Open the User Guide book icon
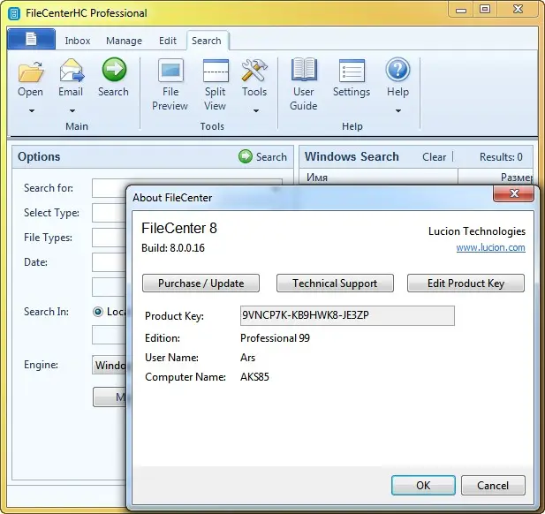This screenshot has width=545, height=514. (304, 70)
